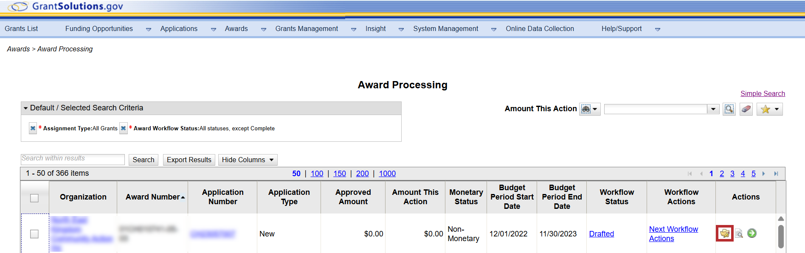Screen dimensions: 805x253
Task: Click the eraser clear search icon
Action: 746,109
